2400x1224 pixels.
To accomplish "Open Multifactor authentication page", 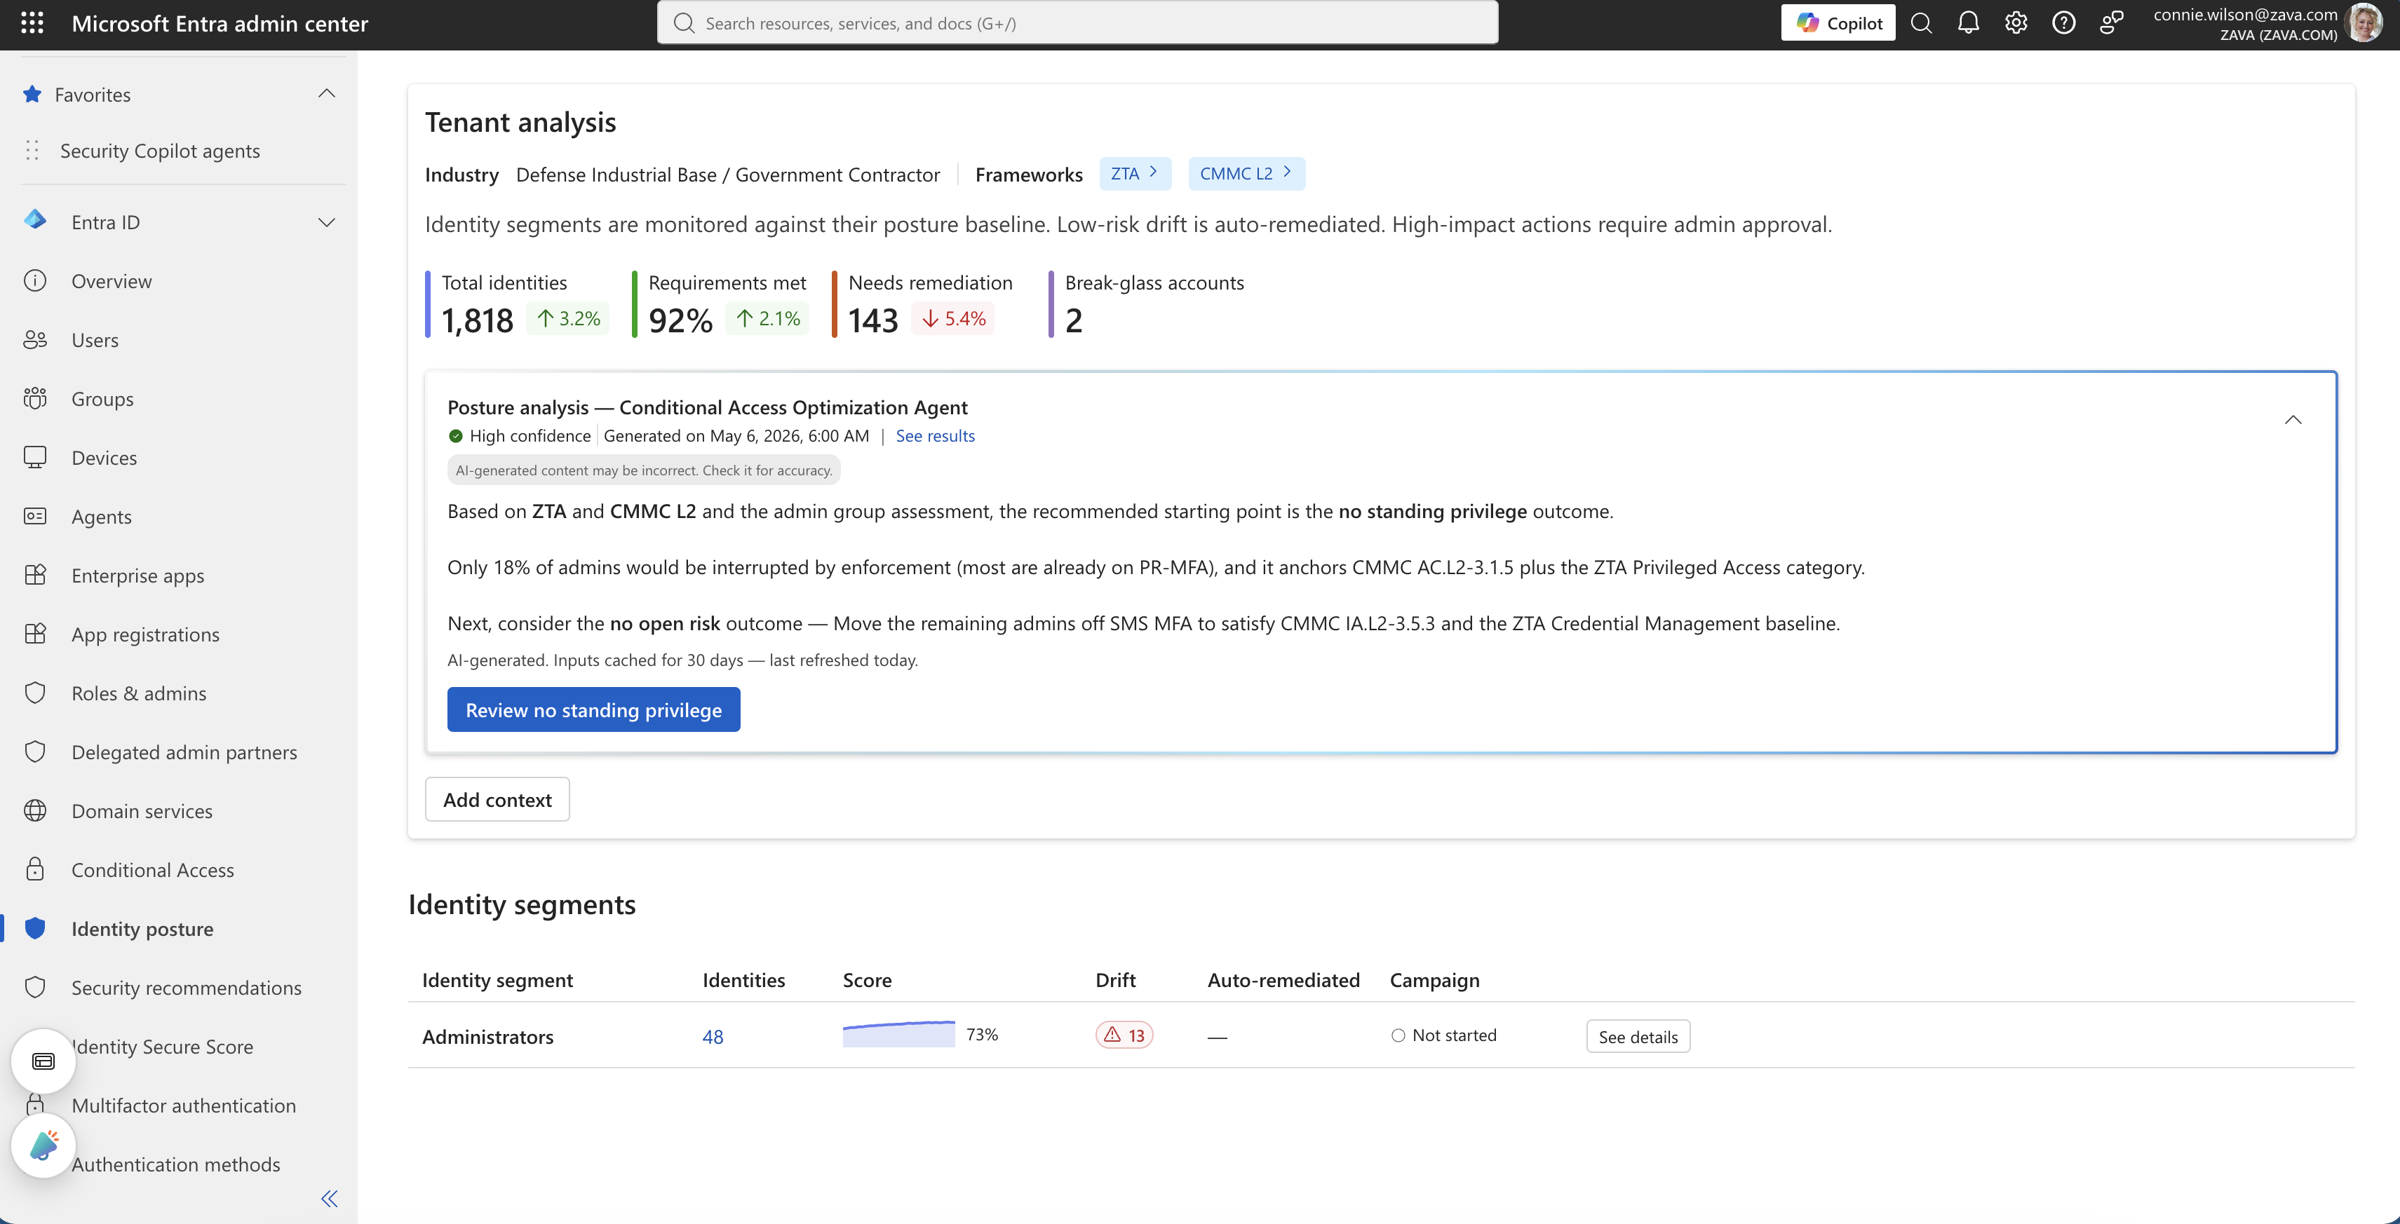I will [x=184, y=1105].
